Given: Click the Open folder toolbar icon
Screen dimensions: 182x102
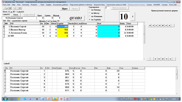Looking at the screenshot, I should (x=7, y=8).
